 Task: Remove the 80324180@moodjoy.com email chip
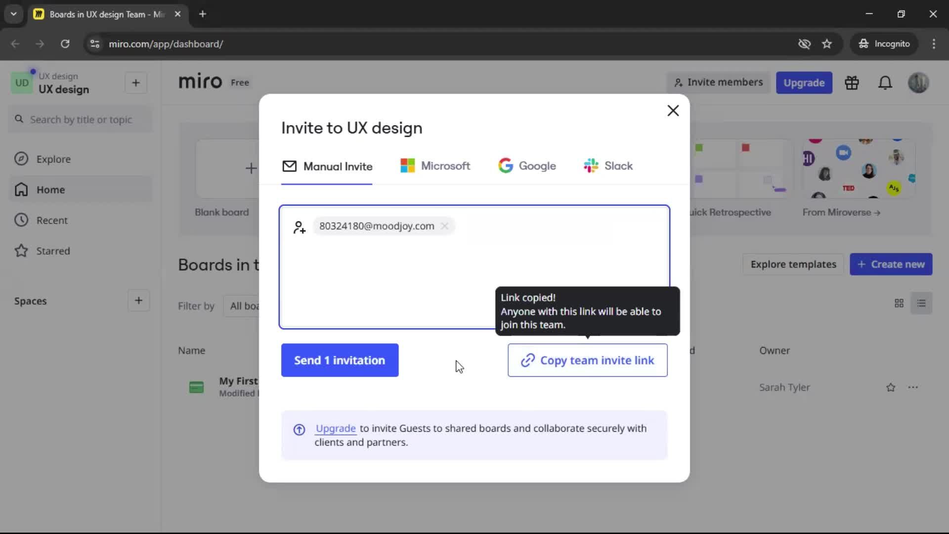[444, 226]
